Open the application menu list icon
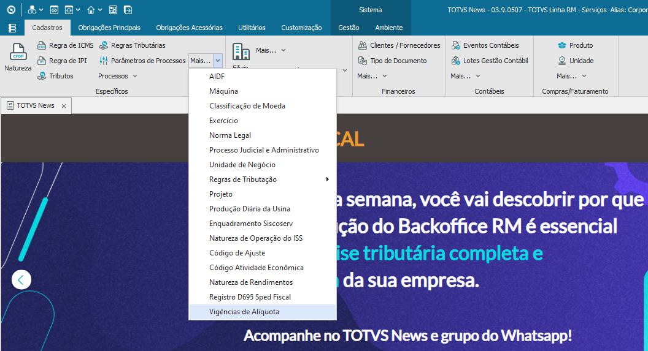 (x=12, y=28)
